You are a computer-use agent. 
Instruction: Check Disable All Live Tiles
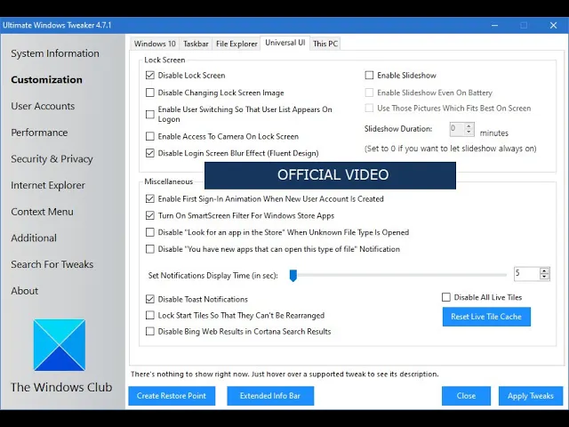click(446, 297)
